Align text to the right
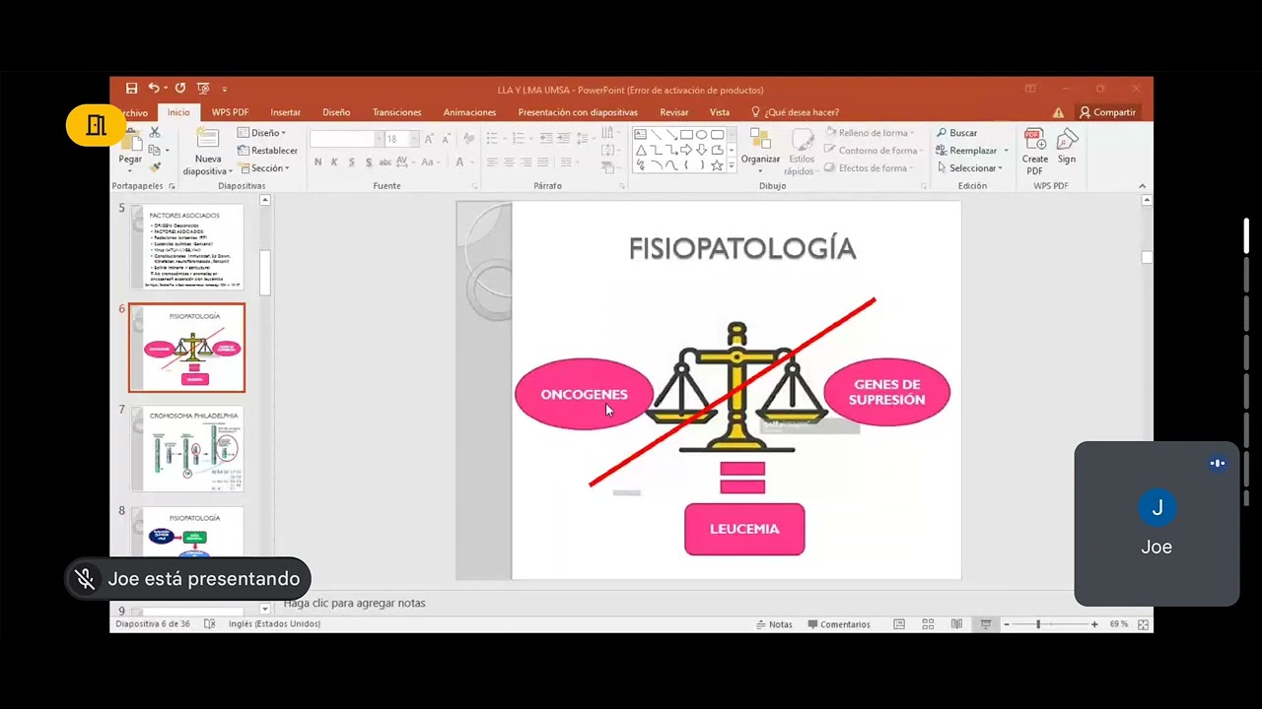This screenshot has width=1262, height=709. [x=526, y=161]
